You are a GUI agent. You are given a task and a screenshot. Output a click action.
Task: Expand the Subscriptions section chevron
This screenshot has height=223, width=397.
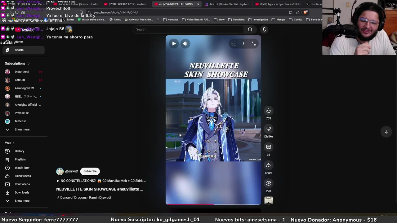(29, 63)
